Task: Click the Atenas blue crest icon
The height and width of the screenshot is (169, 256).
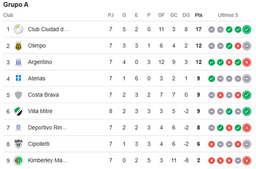Action: pos(18,78)
